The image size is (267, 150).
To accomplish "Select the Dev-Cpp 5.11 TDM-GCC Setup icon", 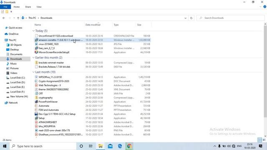I will coord(36,114).
